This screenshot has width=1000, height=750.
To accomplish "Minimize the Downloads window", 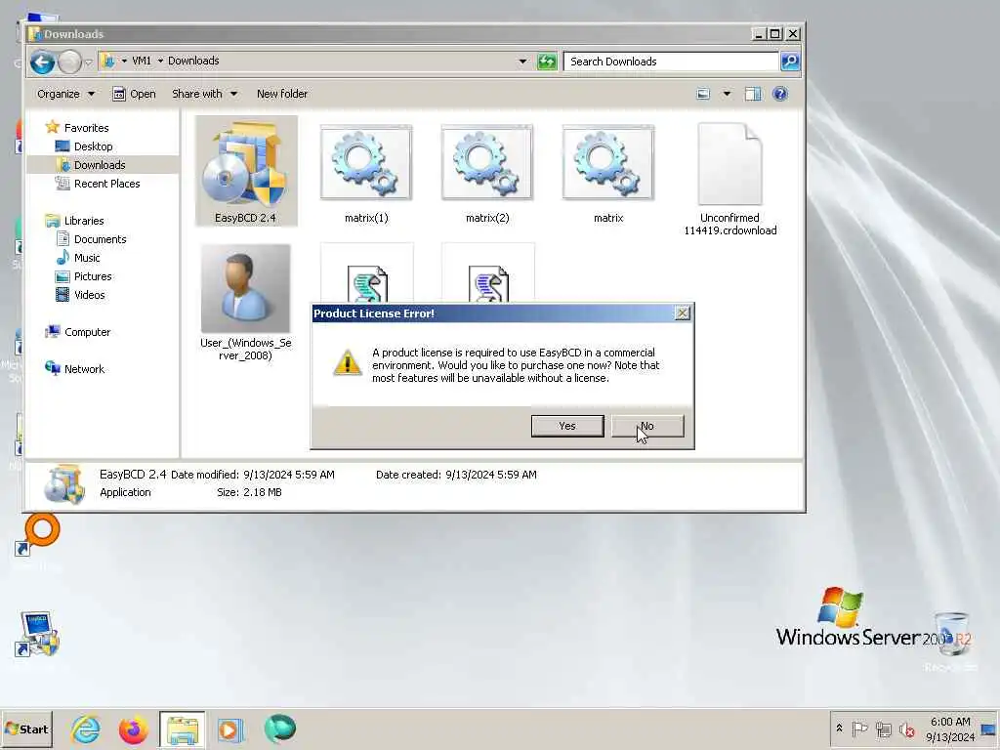I will (758, 34).
